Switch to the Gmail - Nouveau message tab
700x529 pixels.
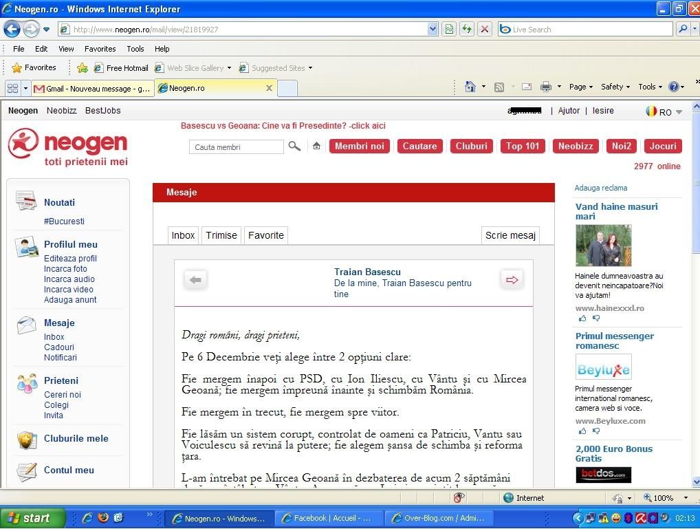point(93,89)
